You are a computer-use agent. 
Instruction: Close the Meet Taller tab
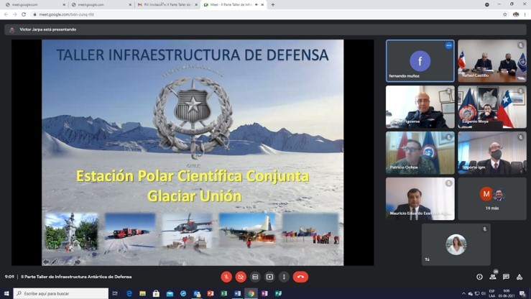(262, 5)
